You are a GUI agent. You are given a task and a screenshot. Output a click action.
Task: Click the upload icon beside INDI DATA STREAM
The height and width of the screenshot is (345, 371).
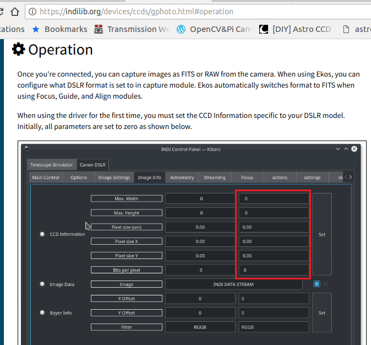pos(326,284)
